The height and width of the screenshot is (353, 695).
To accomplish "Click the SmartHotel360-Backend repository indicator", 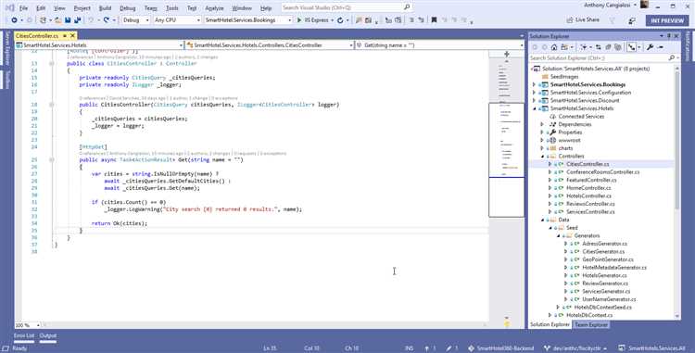I will tap(500, 348).
